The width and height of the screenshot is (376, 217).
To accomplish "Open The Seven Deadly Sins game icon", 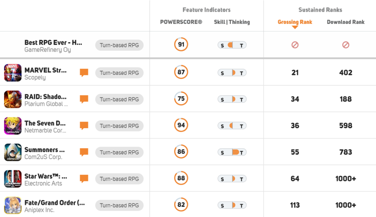I will pyautogui.click(x=13, y=126).
